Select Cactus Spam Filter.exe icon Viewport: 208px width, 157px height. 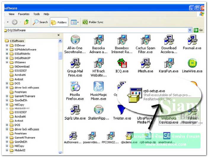click(145, 40)
